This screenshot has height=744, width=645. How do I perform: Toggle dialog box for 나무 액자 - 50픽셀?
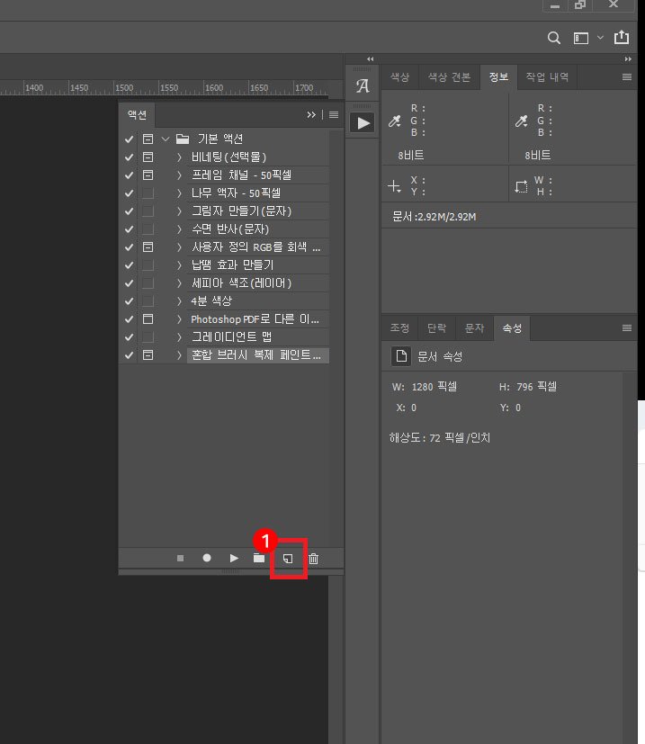click(148, 193)
